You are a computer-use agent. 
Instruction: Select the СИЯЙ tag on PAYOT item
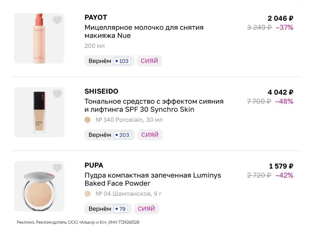(x=149, y=61)
